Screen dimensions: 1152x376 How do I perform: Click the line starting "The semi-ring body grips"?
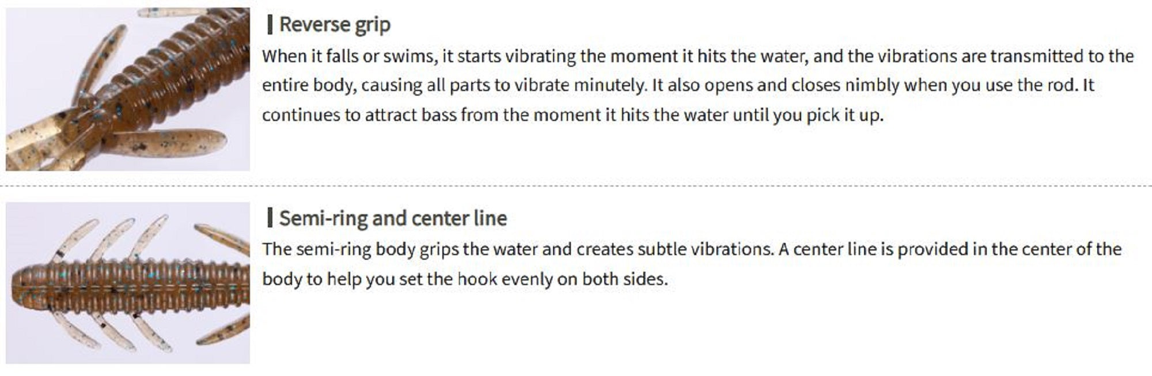click(x=691, y=249)
